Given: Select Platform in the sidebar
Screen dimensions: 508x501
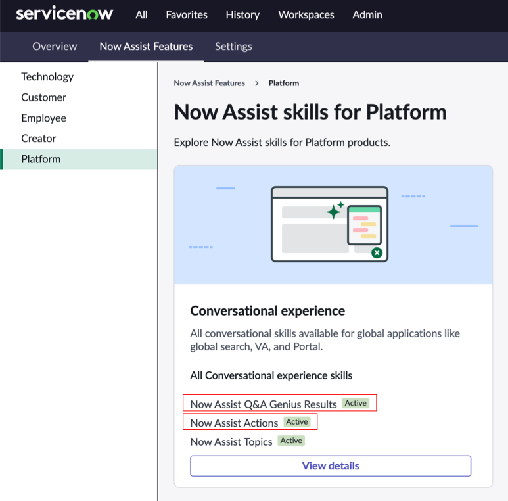Looking at the screenshot, I should (x=78, y=159).
